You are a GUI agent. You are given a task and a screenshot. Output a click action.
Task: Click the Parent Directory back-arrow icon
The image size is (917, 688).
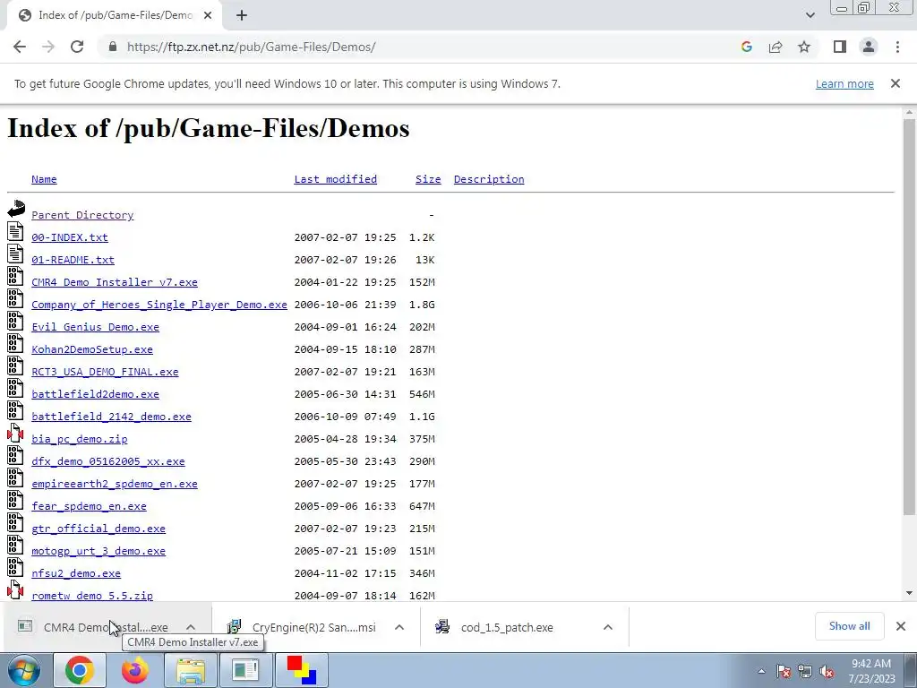click(16, 209)
